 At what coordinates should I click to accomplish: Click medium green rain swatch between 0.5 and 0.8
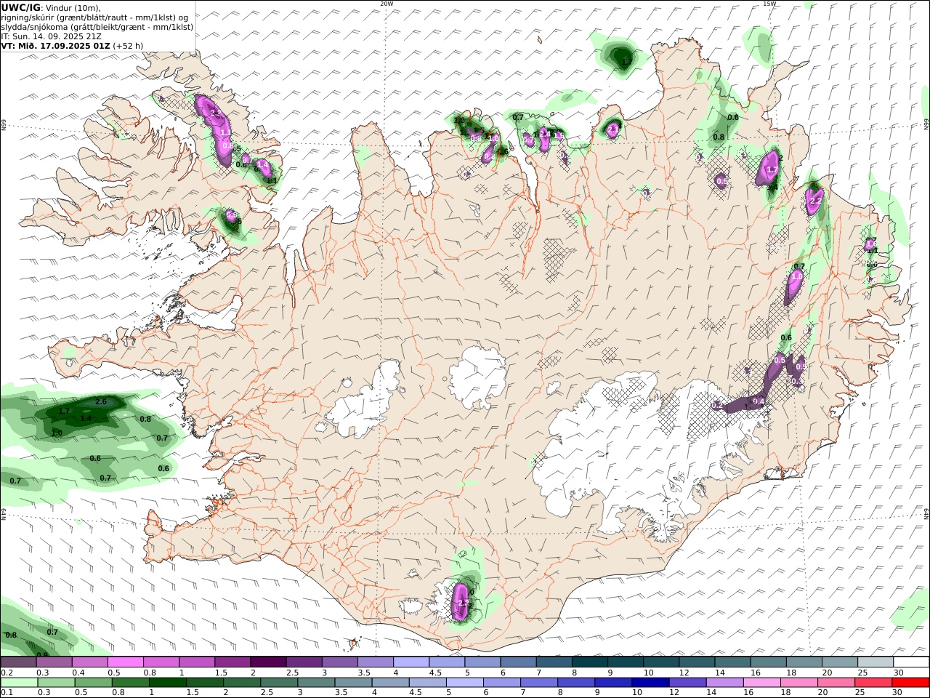pyautogui.click(x=94, y=683)
